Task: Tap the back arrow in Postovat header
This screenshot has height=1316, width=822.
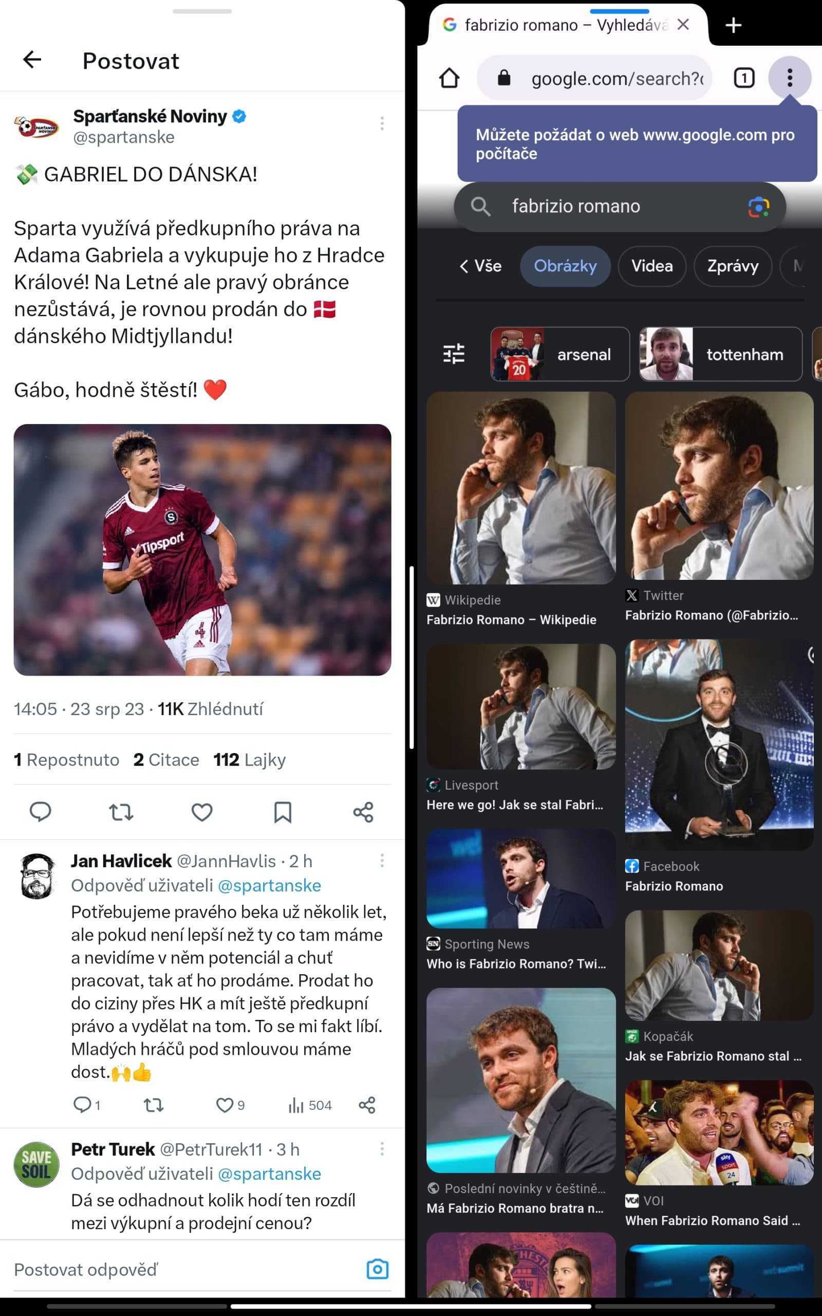Action: [32, 59]
